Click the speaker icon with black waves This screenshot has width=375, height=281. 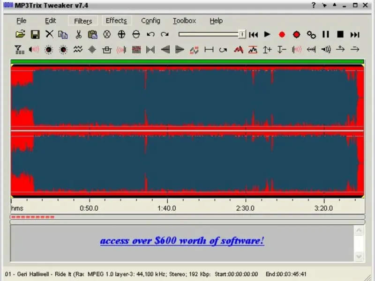326,50
